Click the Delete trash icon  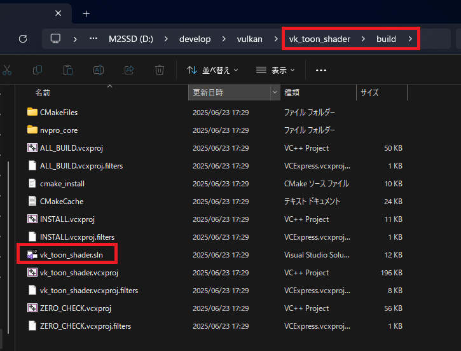(x=160, y=70)
